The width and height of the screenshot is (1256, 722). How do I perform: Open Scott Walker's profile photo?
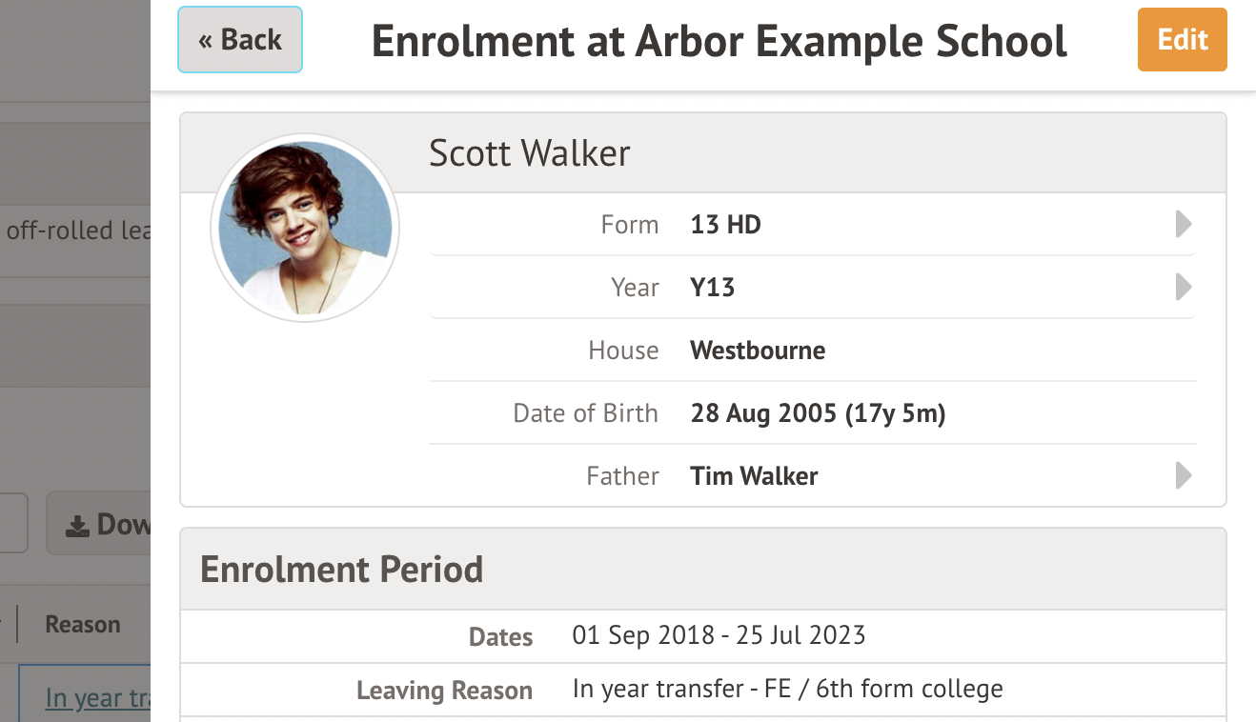click(x=305, y=228)
